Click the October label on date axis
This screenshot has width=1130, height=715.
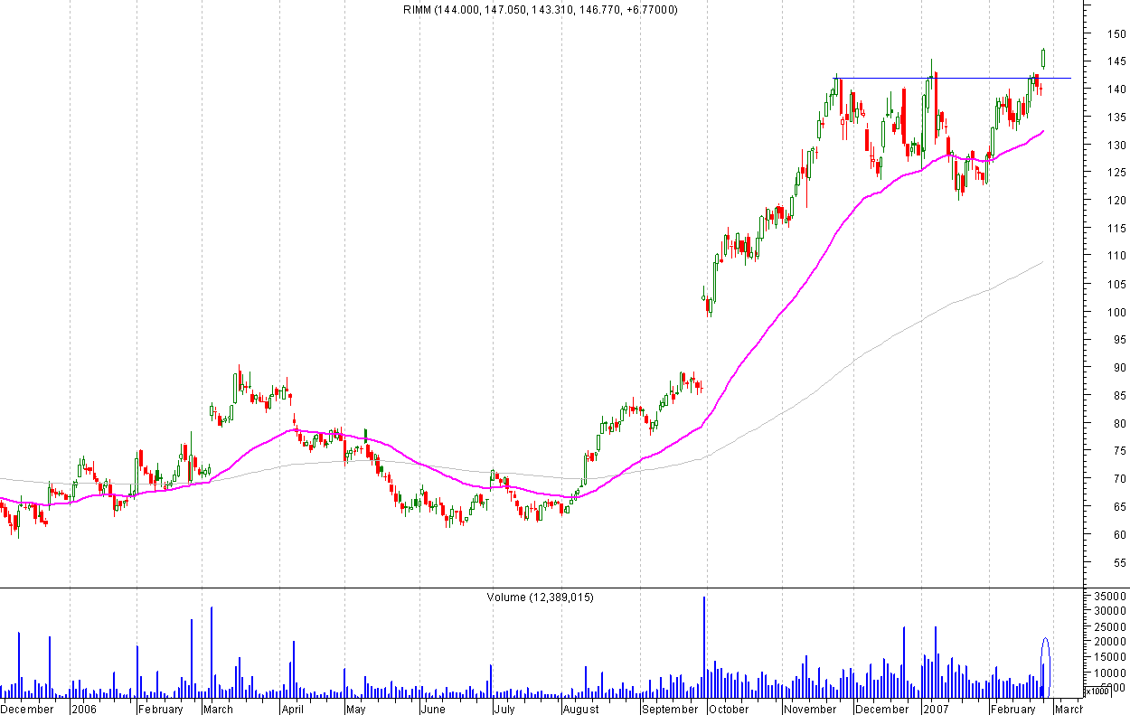point(729,709)
